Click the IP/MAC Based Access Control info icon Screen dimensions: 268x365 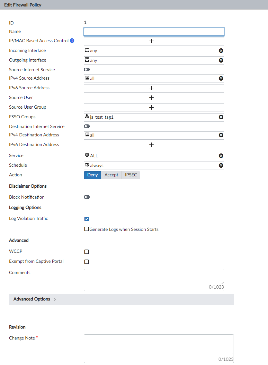click(x=71, y=41)
